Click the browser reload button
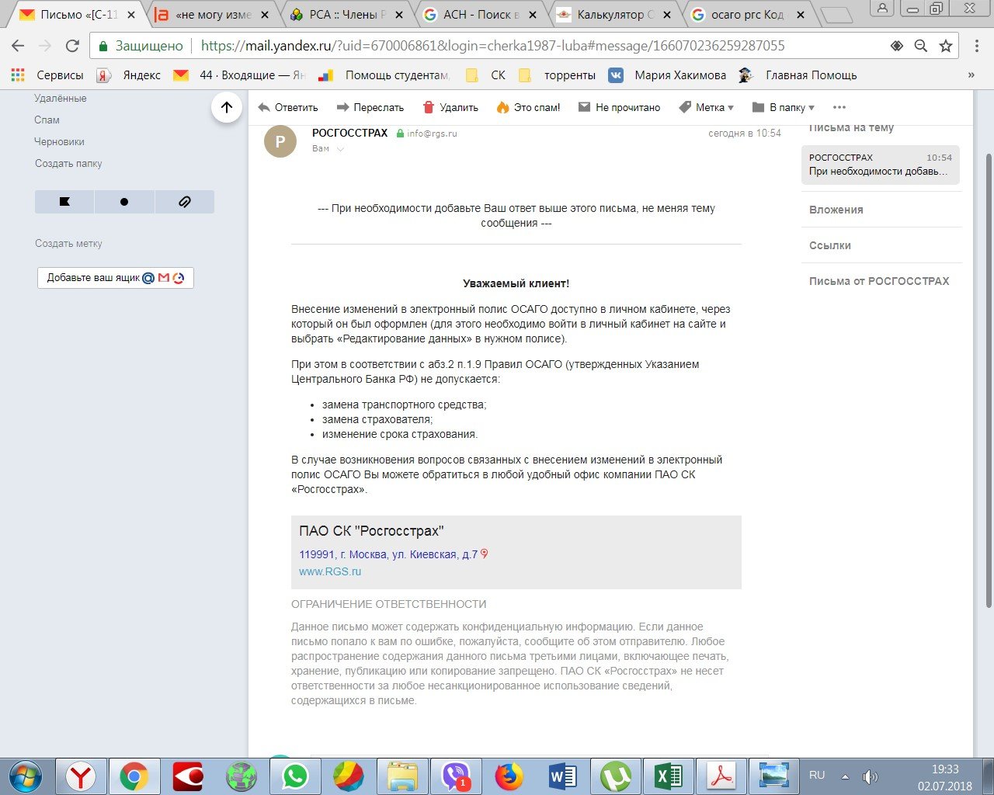The image size is (994, 795). [x=72, y=46]
